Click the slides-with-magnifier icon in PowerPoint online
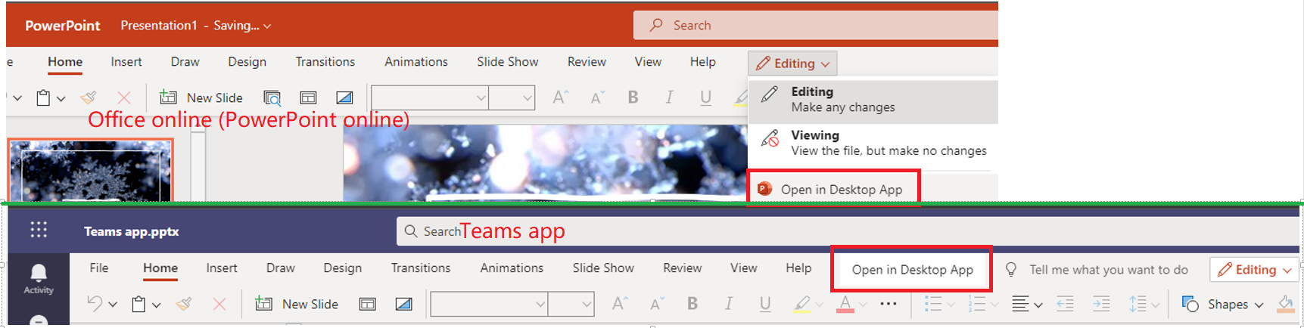The image size is (1304, 328). point(272,97)
